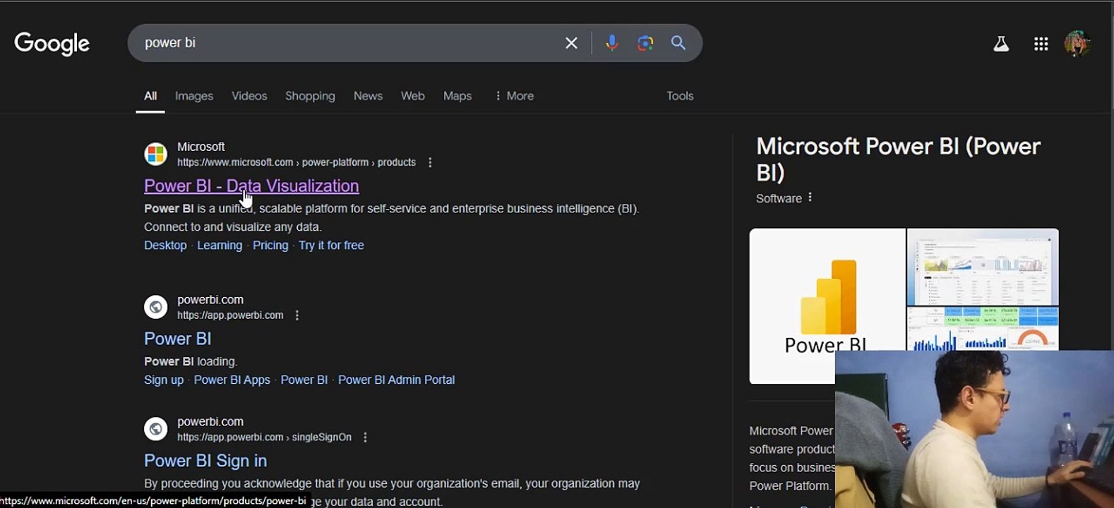Open the Try it for free link

(x=331, y=246)
